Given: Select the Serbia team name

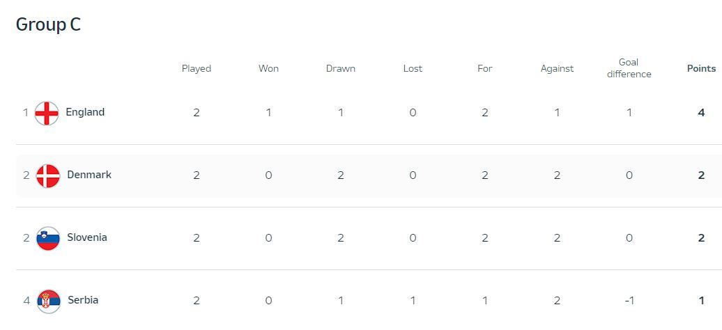Looking at the screenshot, I should (83, 300).
